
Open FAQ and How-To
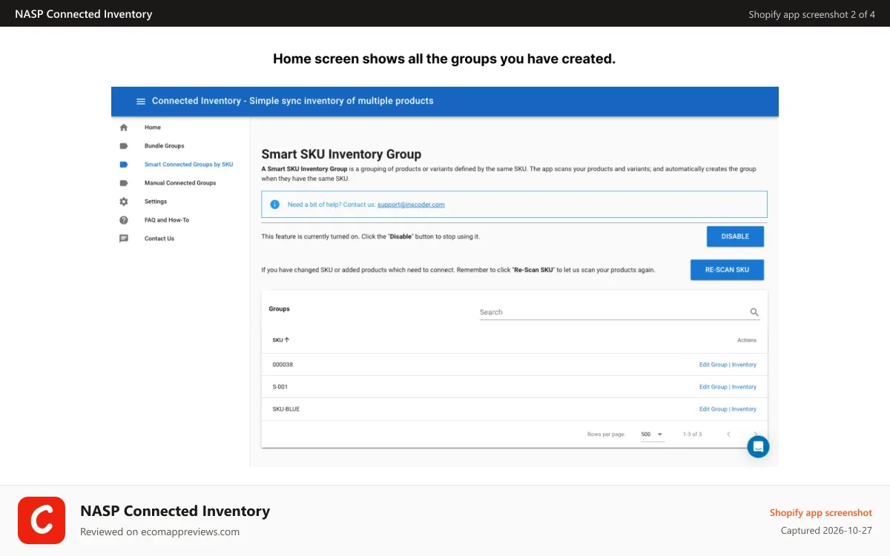(x=167, y=220)
